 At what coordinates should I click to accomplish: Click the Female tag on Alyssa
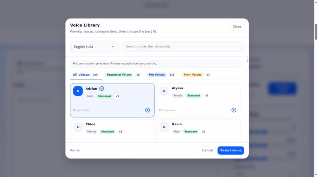click(178, 96)
